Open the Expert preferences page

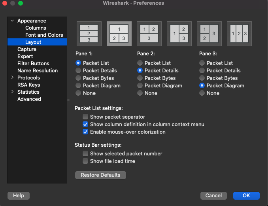point(25,56)
